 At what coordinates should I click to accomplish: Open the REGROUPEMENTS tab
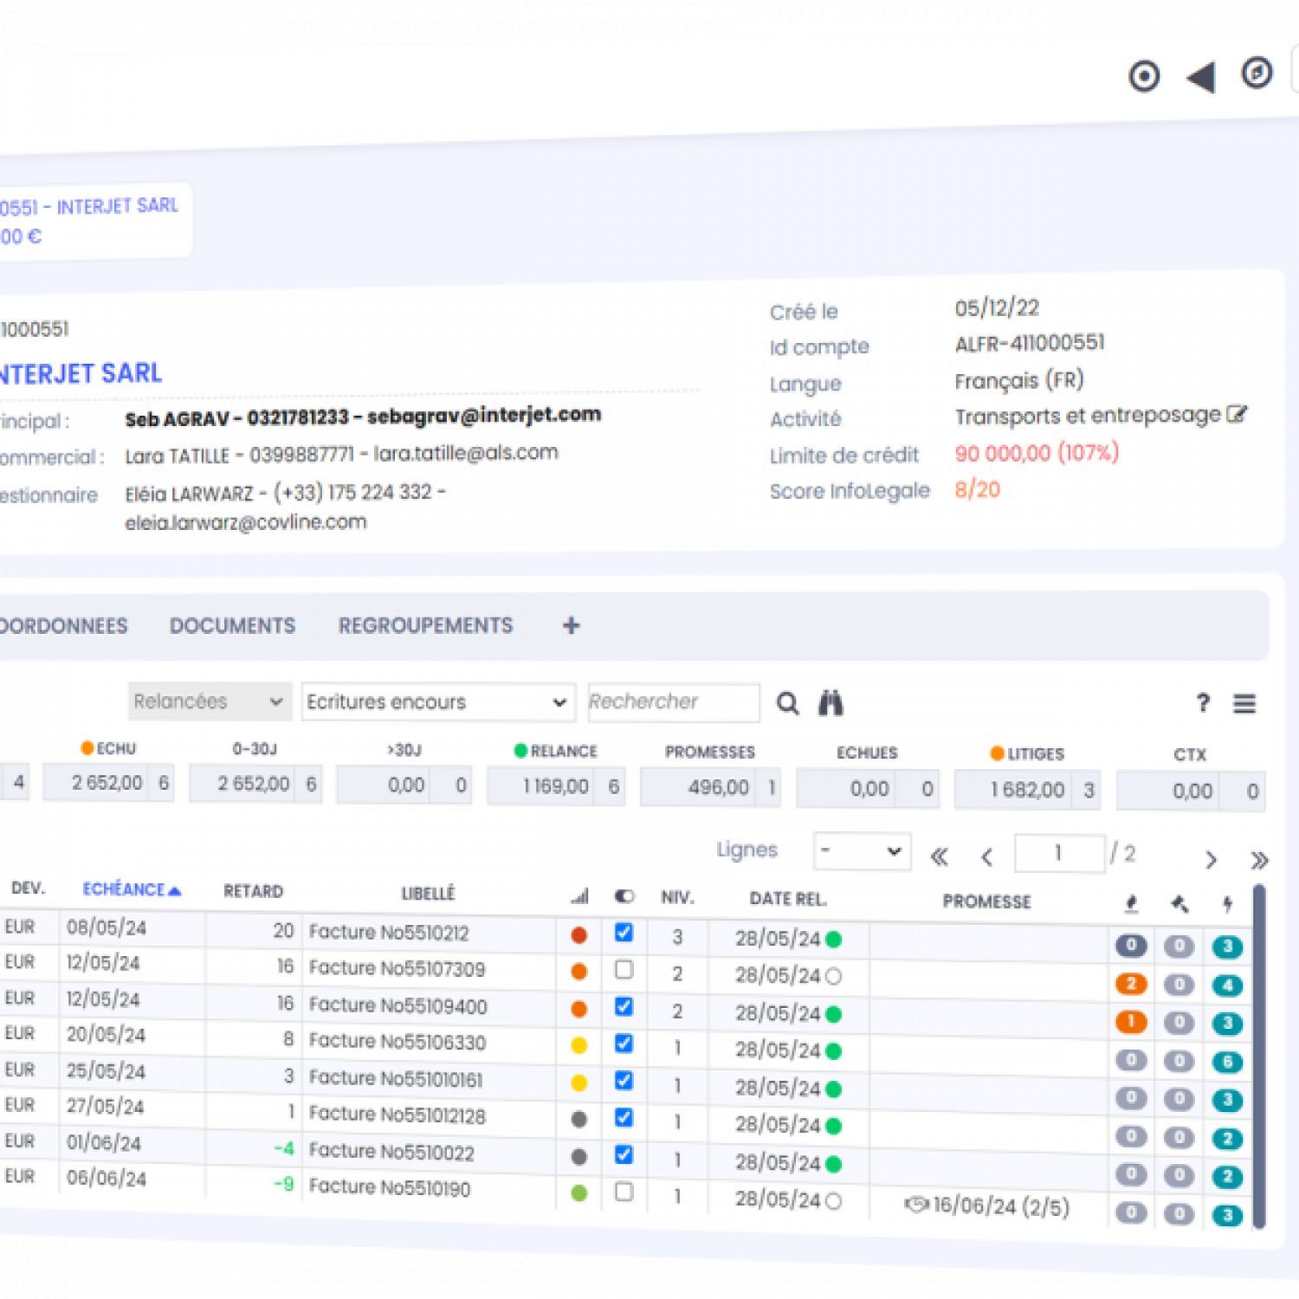(x=425, y=626)
